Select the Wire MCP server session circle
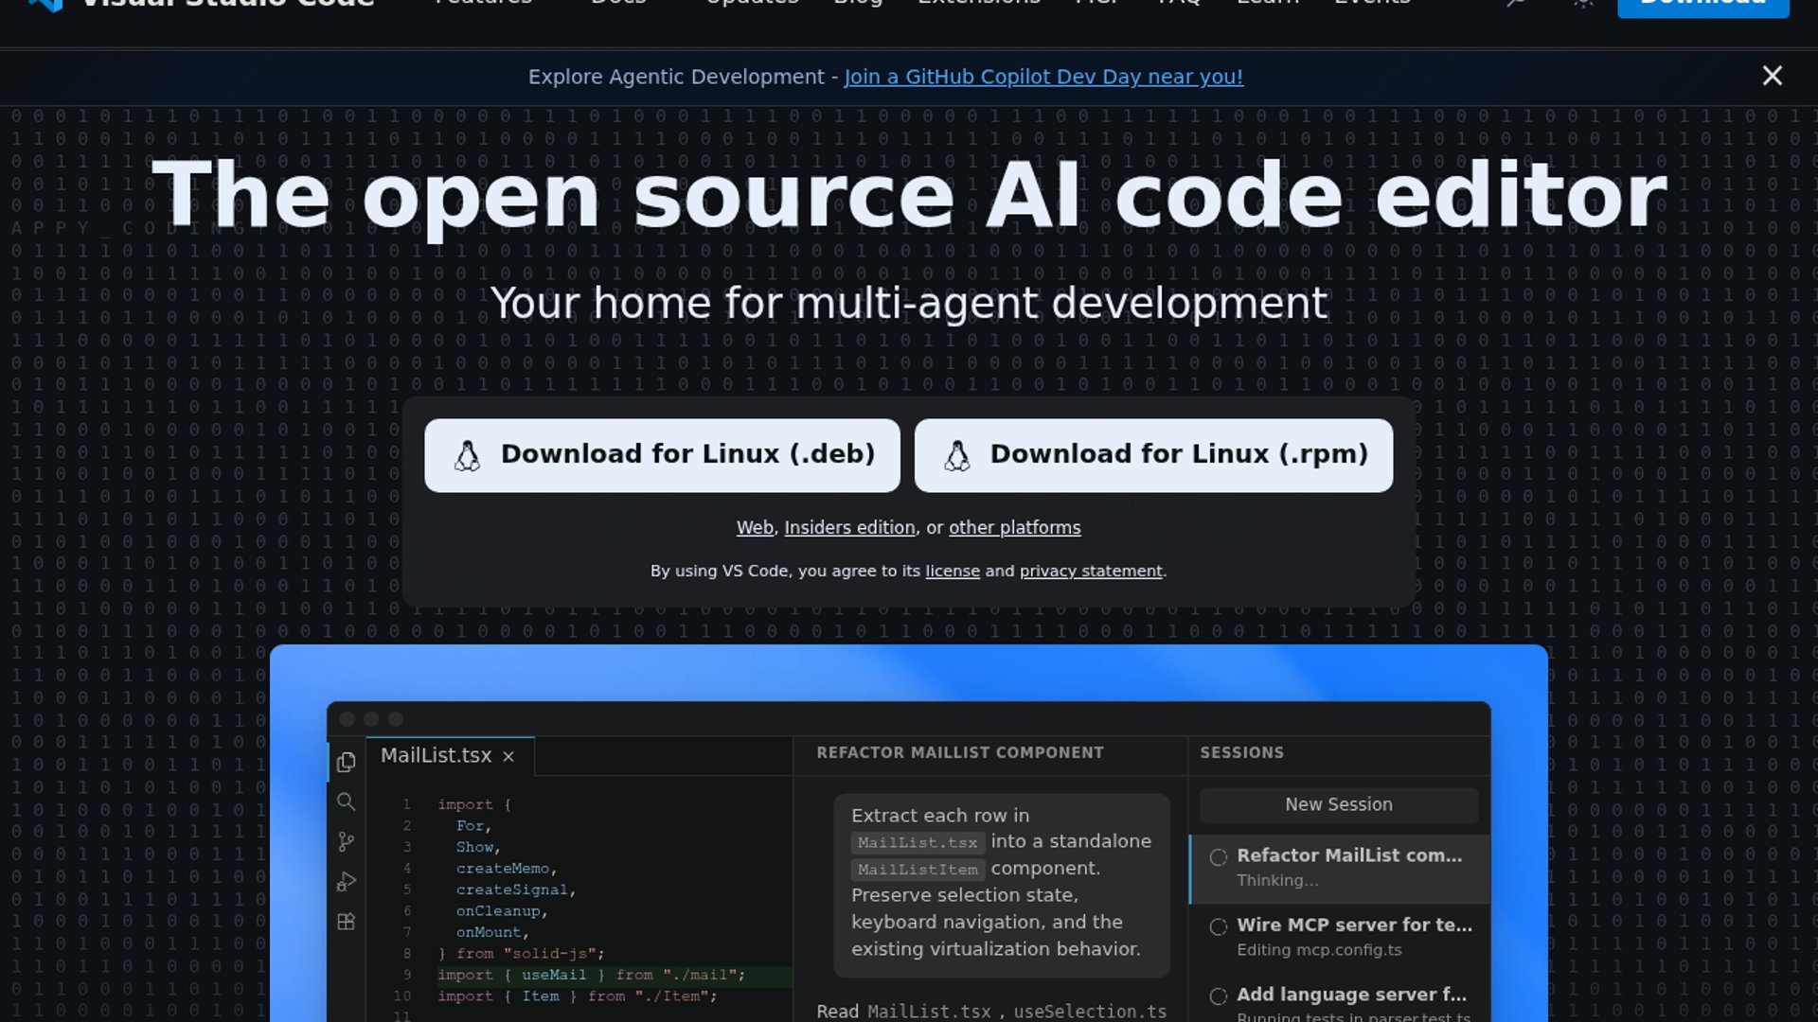 [1219, 926]
